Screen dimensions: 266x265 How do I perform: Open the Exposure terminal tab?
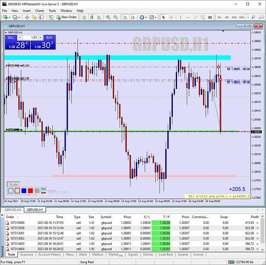tap(27, 254)
